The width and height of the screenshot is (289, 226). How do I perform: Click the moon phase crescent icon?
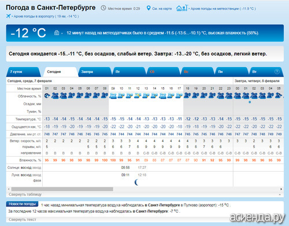pos(136,182)
